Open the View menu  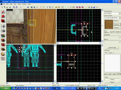[x=15, y=4]
